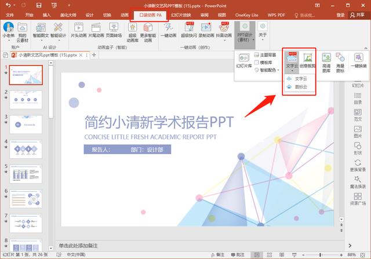Click zoom out minus button
Image resolution: width=371 pixels, height=259 pixels.
[303, 255]
